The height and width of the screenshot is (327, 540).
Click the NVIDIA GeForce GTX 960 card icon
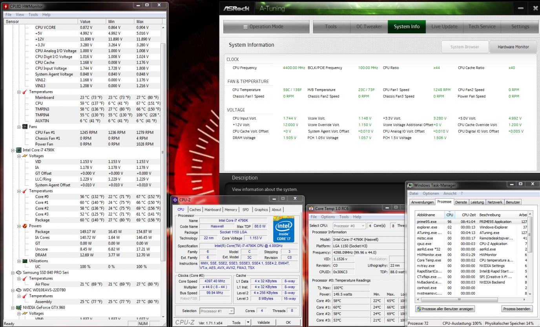19,307
